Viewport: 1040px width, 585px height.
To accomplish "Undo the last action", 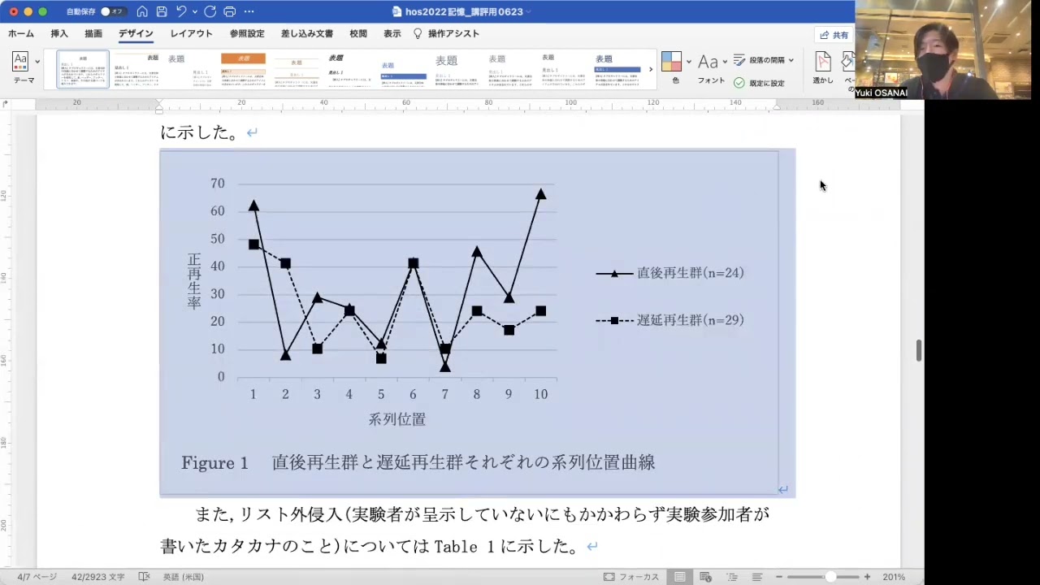I will 181,11.
